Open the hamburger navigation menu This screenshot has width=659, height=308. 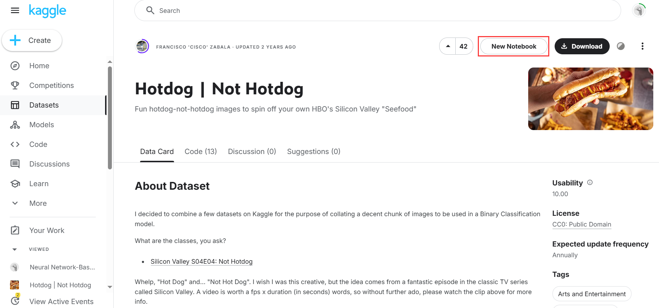[x=15, y=11]
